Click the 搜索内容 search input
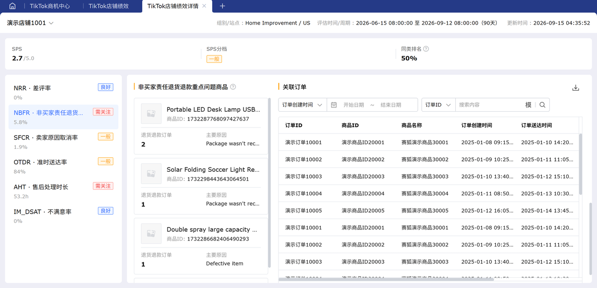This screenshot has height=288, width=597. click(490, 105)
